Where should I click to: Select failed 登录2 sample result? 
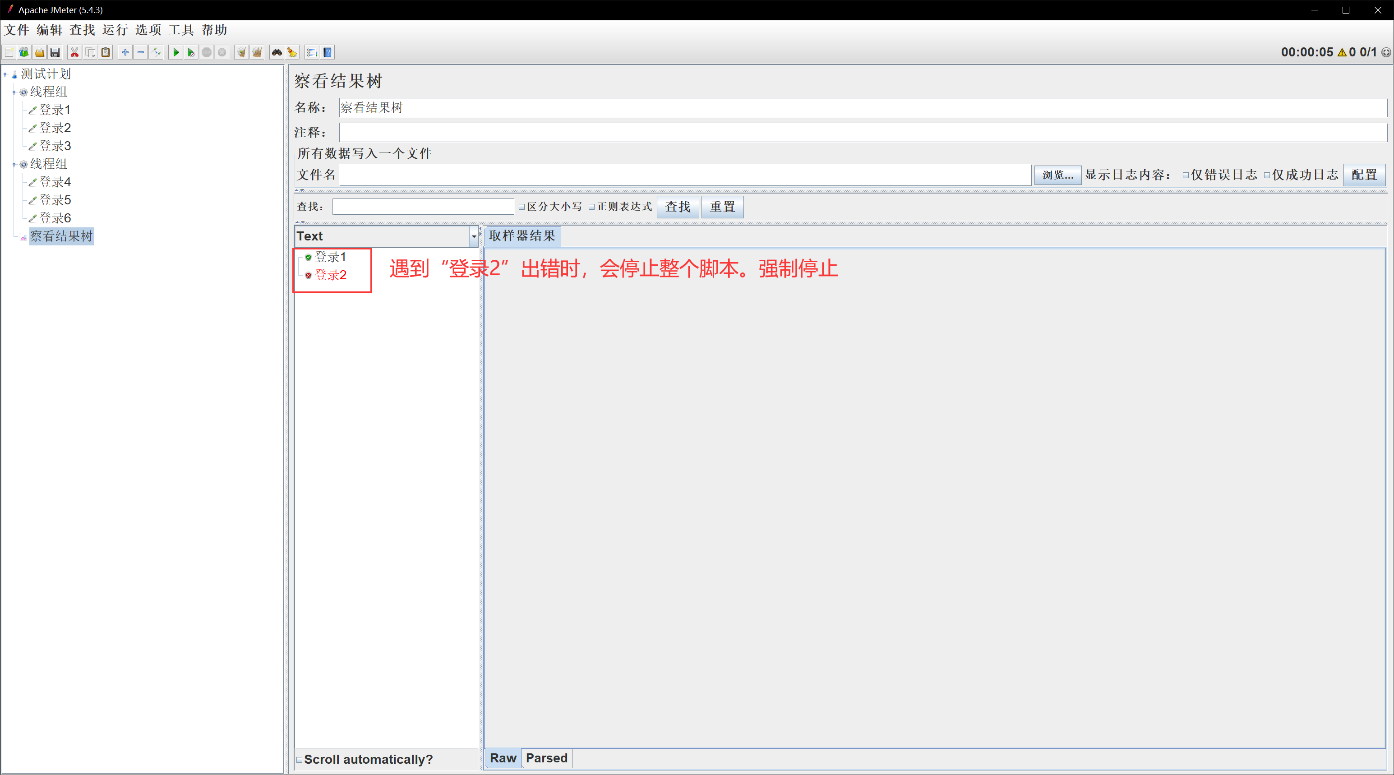[330, 275]
